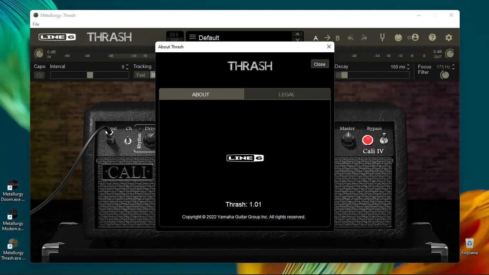Raise Focus Filter frequency with up arrow
489x275 pixels.
(454, 65)
